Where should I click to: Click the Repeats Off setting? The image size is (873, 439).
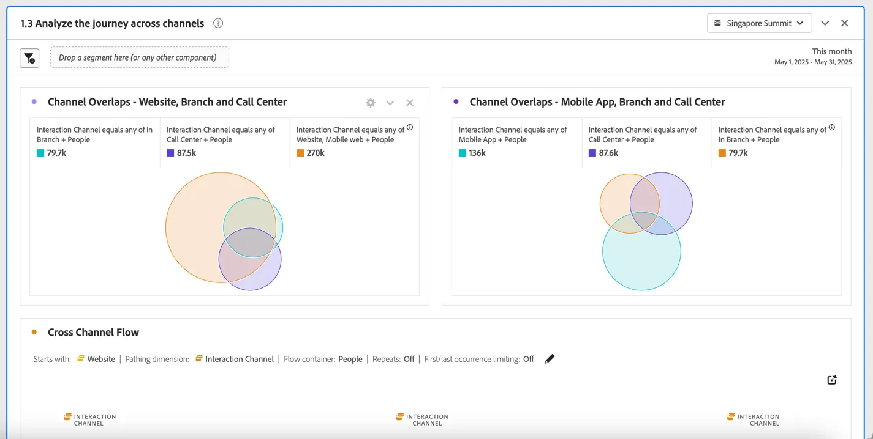tap(409, 359)
